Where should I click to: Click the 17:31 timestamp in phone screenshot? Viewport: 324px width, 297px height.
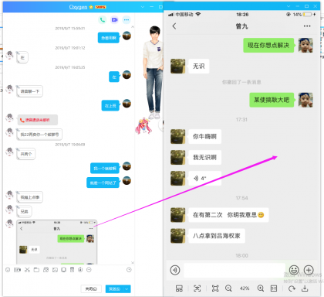point(241,120)
